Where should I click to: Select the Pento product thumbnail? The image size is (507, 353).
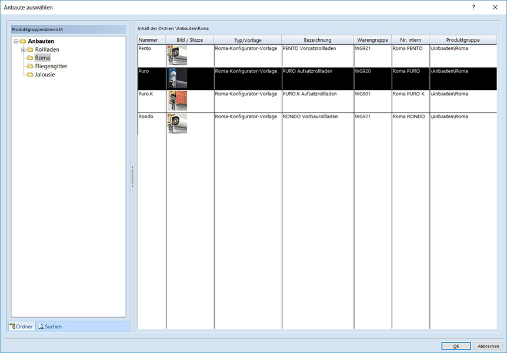(177, 55)
